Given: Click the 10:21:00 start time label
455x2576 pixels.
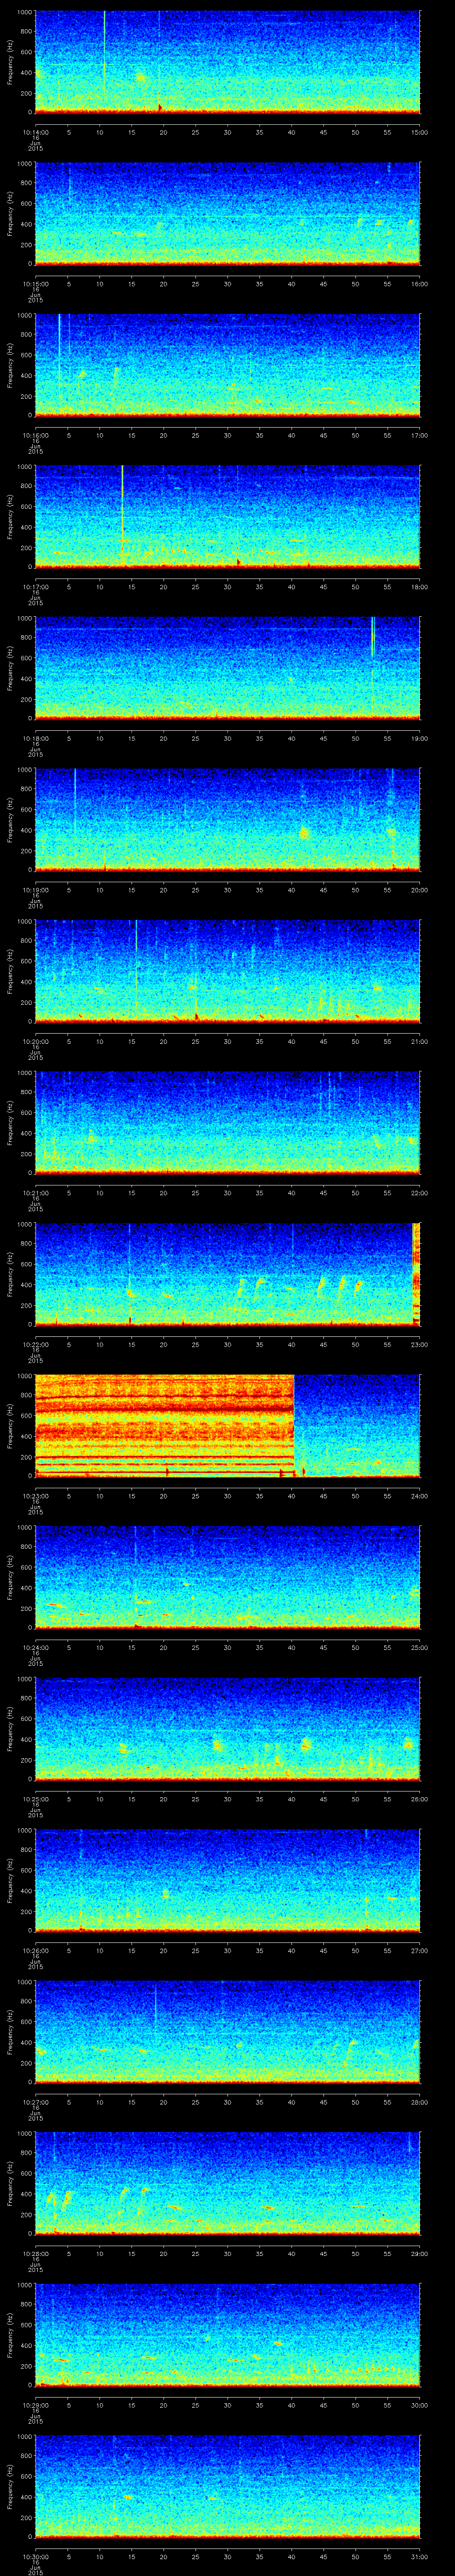Looking at the screenshot, I should [35, 1193].
